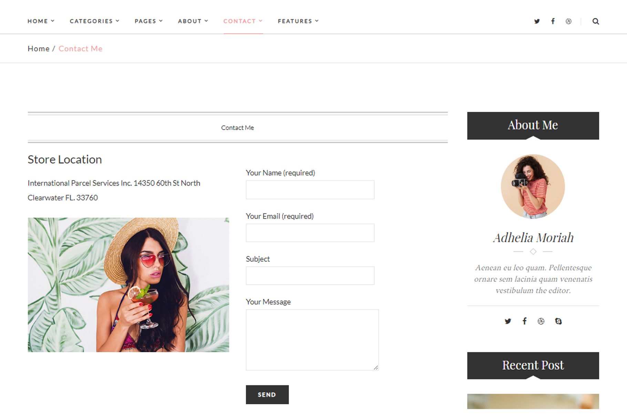
Task: Click inside the Your Message textarea
Action: tap(312, 340)
